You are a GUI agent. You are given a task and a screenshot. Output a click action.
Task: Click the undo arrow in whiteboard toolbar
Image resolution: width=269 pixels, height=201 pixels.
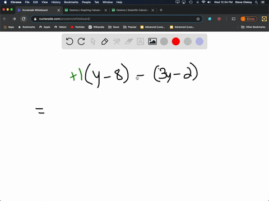(x=69, y=41)
